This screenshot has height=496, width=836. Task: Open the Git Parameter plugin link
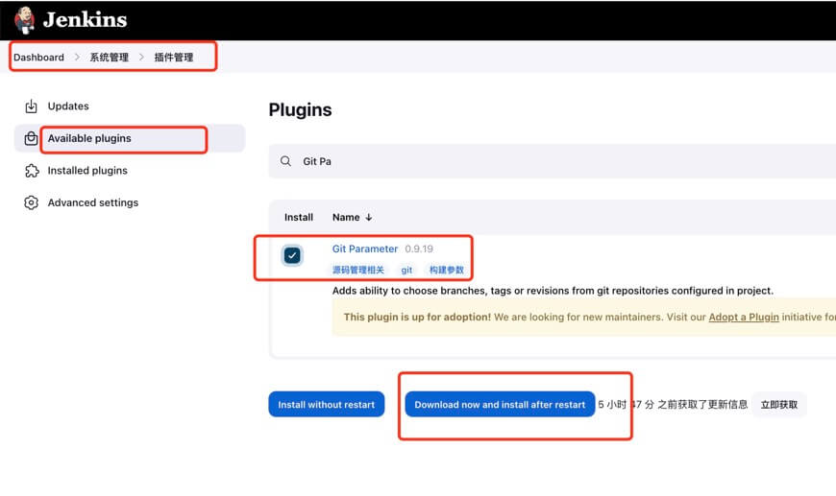[364, 249]
